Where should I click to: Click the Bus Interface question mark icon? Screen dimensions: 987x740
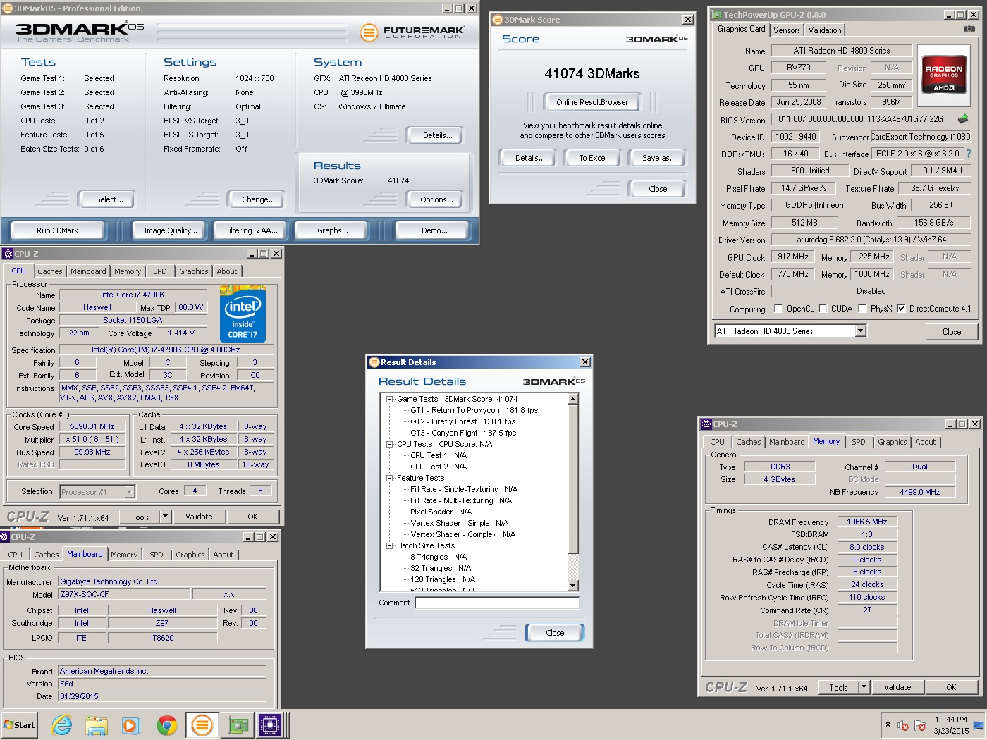(968, 153)
